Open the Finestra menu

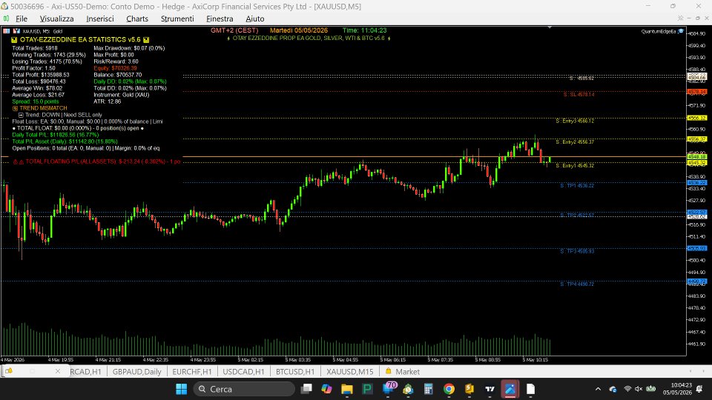pos(220,19)
